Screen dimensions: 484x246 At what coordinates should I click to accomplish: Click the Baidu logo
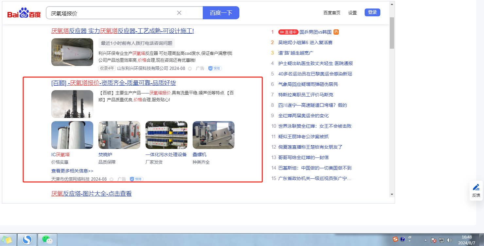(24, 13)
